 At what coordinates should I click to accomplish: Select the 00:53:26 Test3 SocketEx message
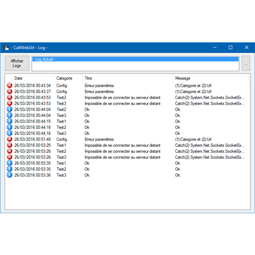tap(210, 157)
